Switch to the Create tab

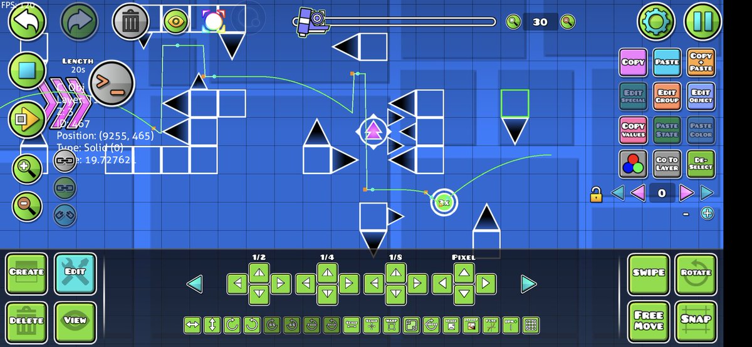(27, 274)
